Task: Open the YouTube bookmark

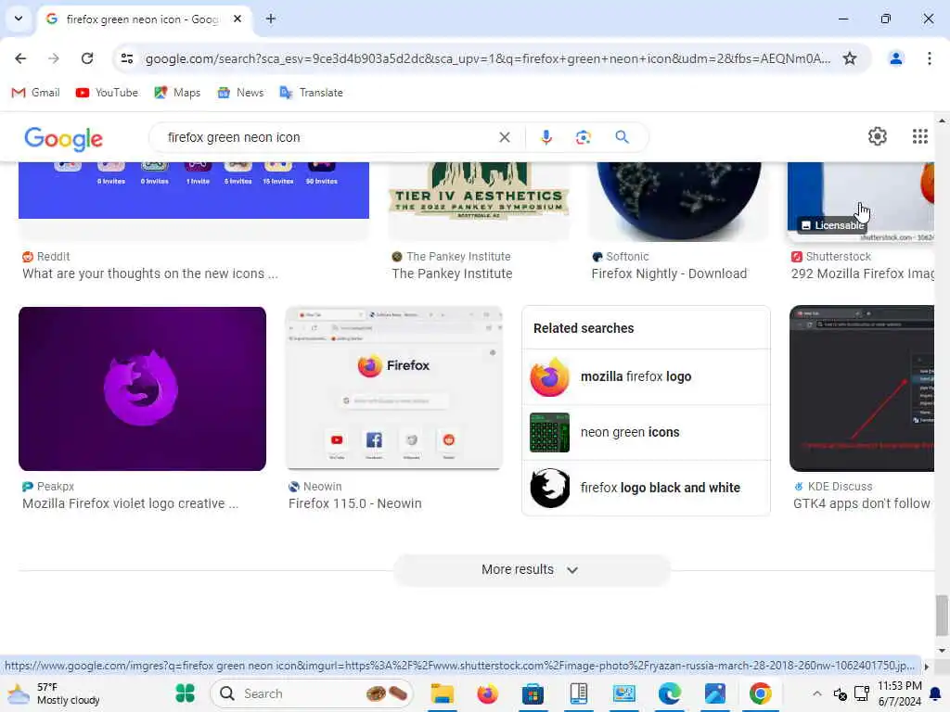Action: (x=108, y=93)
